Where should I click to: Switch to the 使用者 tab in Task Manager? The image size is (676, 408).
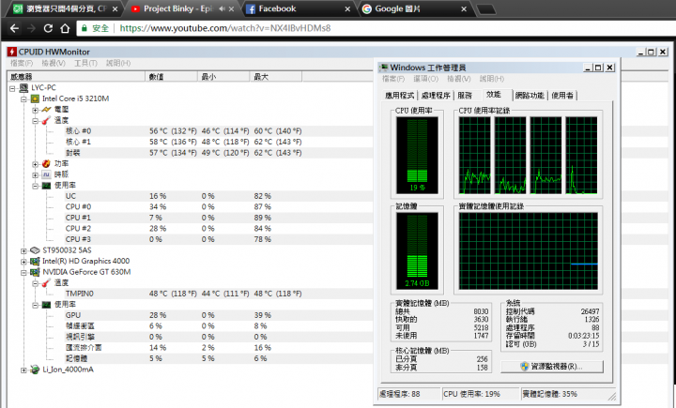click(x=562, y=96)
